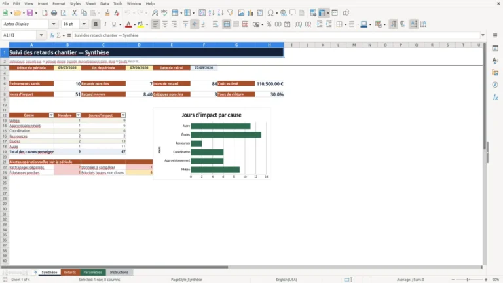Click zoom out minus button
The image size is (503, 283).
point(453,280)
